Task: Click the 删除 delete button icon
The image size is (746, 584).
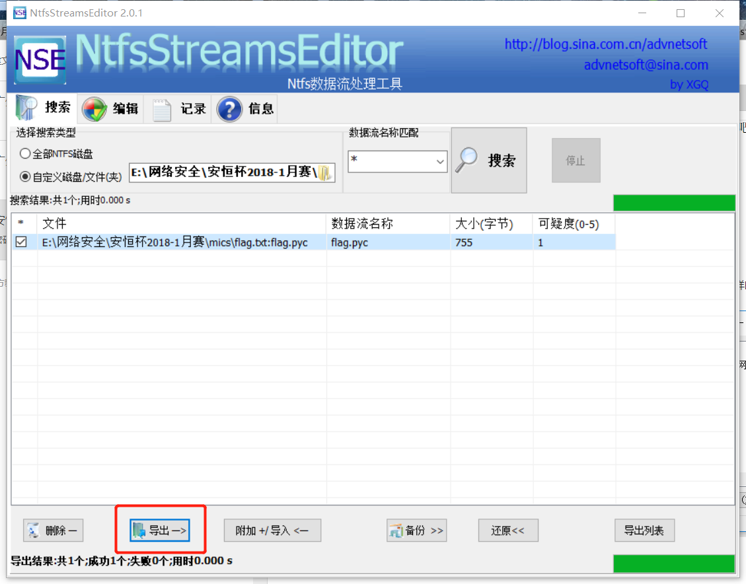Action: (x=33, y=530)
